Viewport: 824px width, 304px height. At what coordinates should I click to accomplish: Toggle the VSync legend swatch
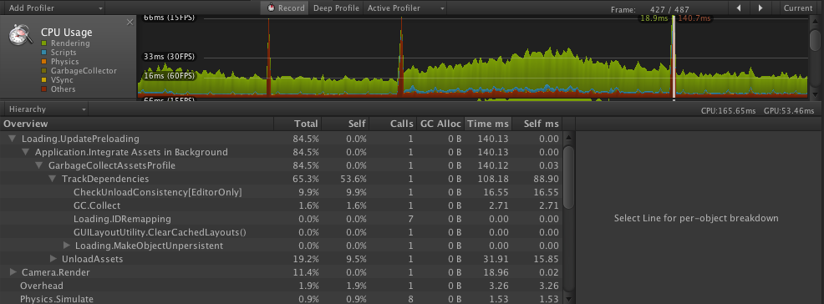(44, 80)
